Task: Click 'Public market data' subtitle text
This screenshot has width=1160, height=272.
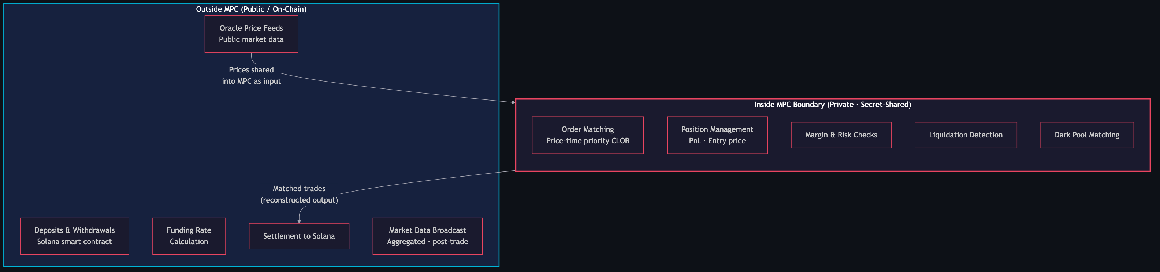Action: click(x=251, y=39)
